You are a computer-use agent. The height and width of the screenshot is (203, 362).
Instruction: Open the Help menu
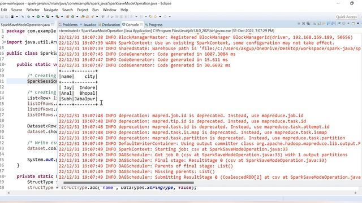coord(124,10)
